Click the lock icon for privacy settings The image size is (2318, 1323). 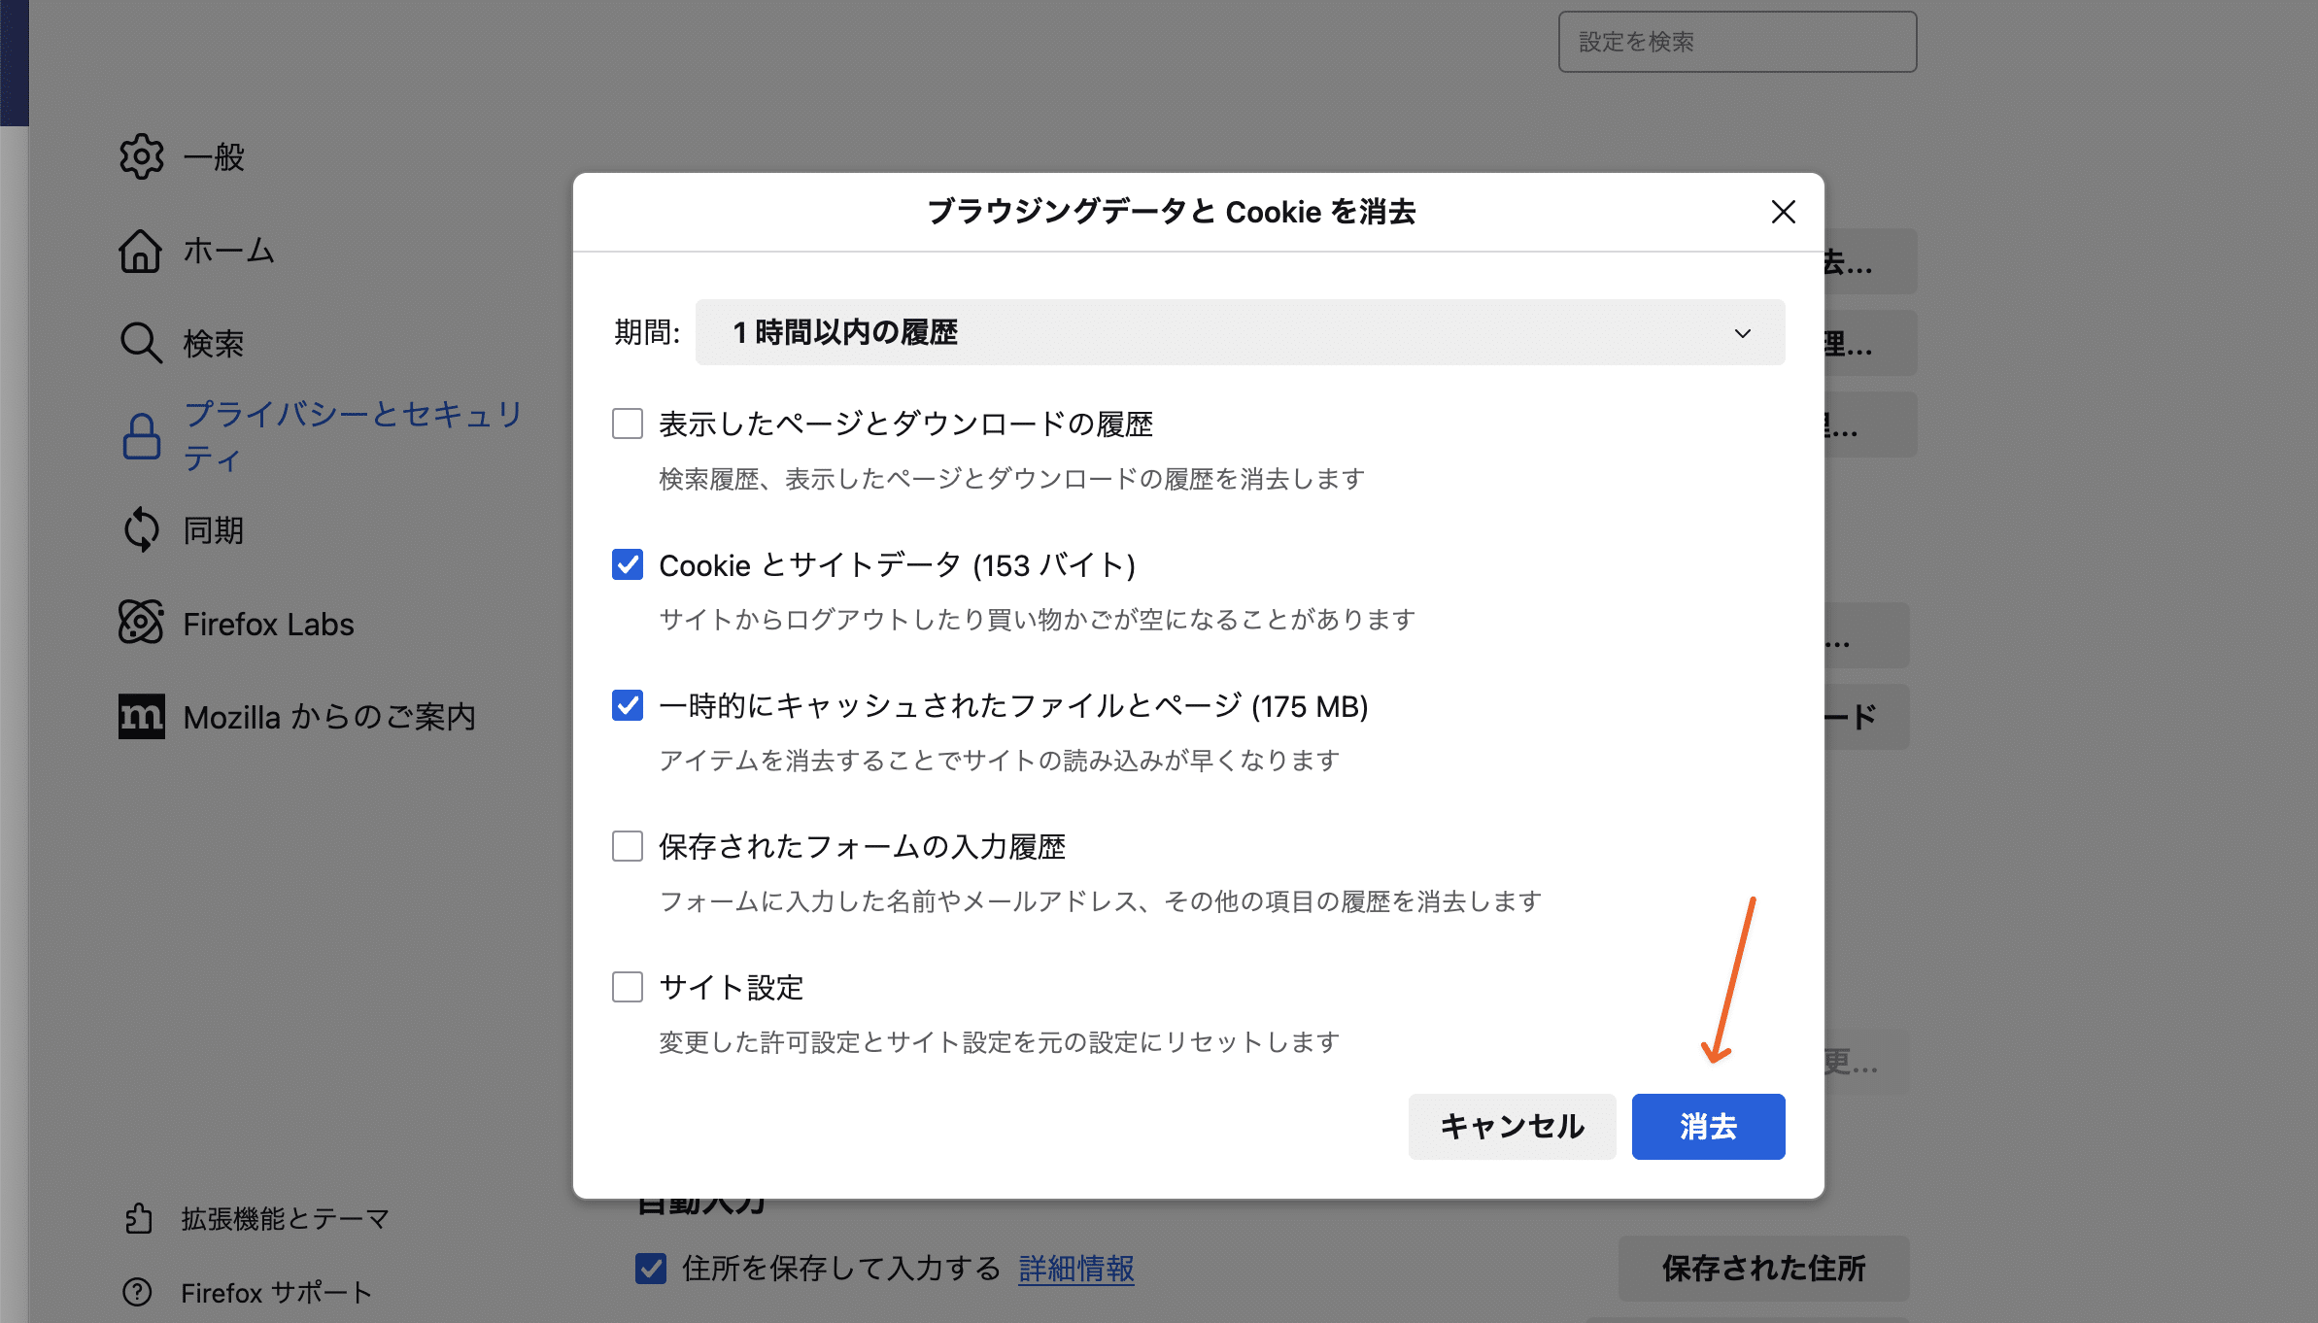click(x=142, y=436)
